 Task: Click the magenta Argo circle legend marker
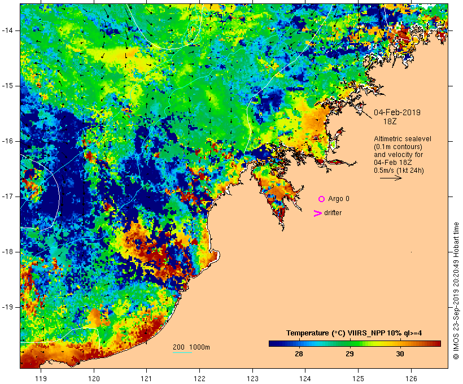click(322, 199)
